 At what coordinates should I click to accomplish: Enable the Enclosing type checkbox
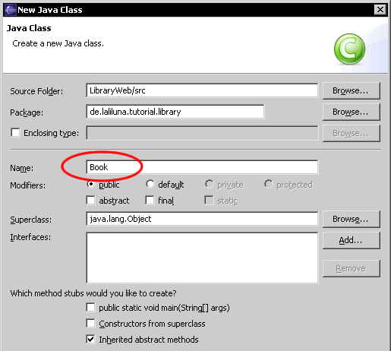coord(15,133)
